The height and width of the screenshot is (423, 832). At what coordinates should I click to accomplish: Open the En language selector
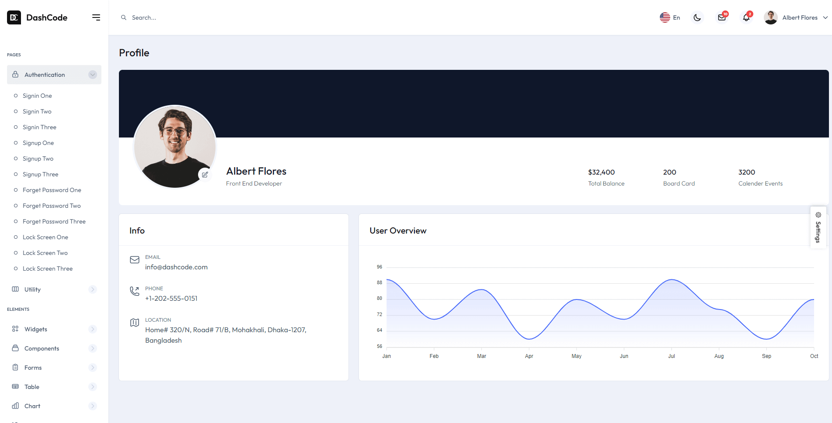click(670, 17)
